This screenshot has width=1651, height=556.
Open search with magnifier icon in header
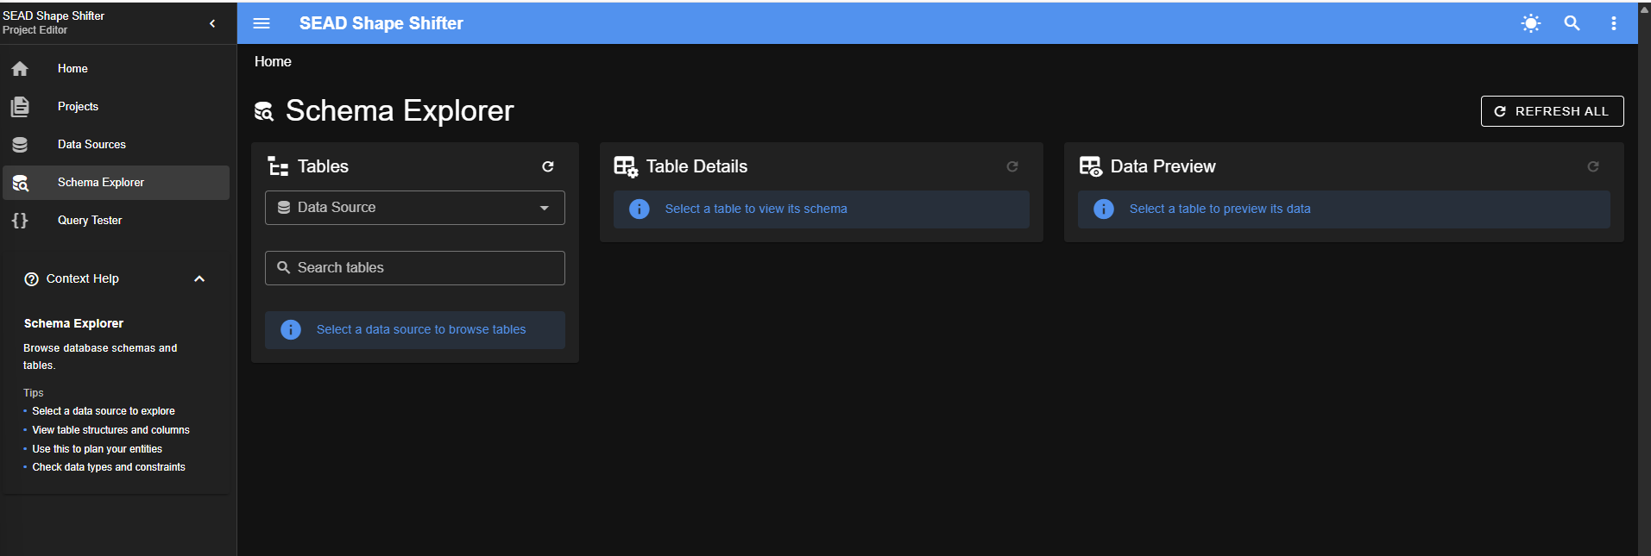tap(1572, 23)
